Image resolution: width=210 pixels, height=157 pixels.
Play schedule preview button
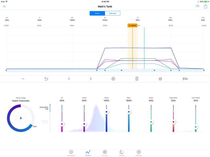click(x=113, y=79)
